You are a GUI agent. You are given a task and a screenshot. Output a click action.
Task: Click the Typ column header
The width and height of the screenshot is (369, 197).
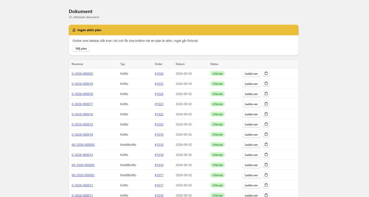123,64
